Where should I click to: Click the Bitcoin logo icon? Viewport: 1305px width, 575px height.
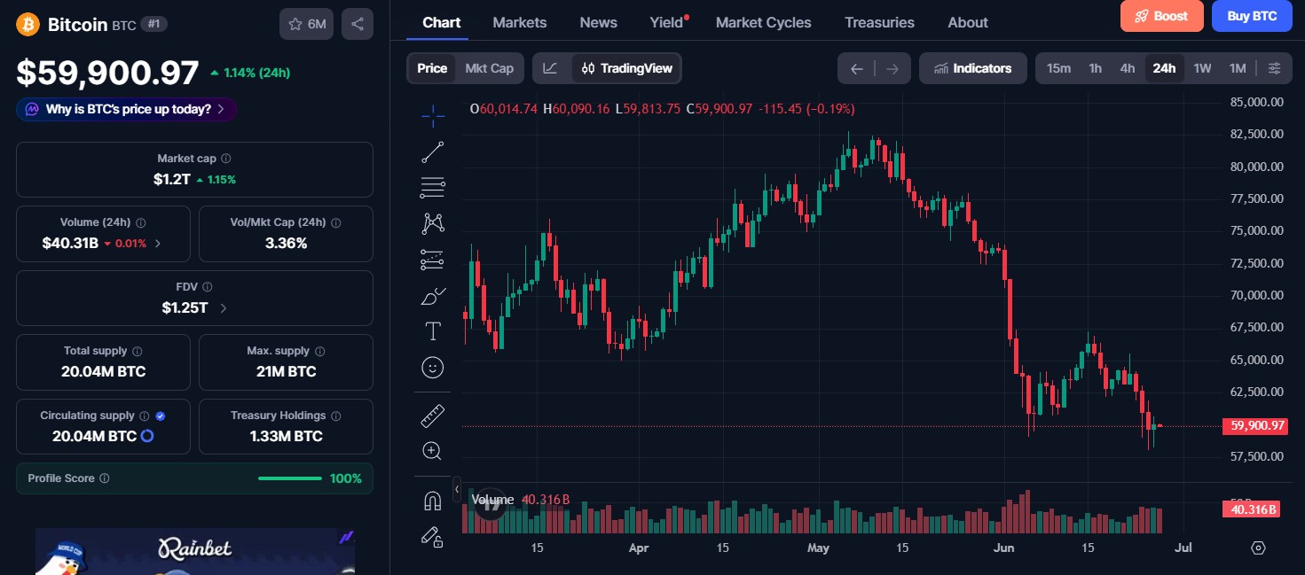pyautogui.click(x=28, y=24)
